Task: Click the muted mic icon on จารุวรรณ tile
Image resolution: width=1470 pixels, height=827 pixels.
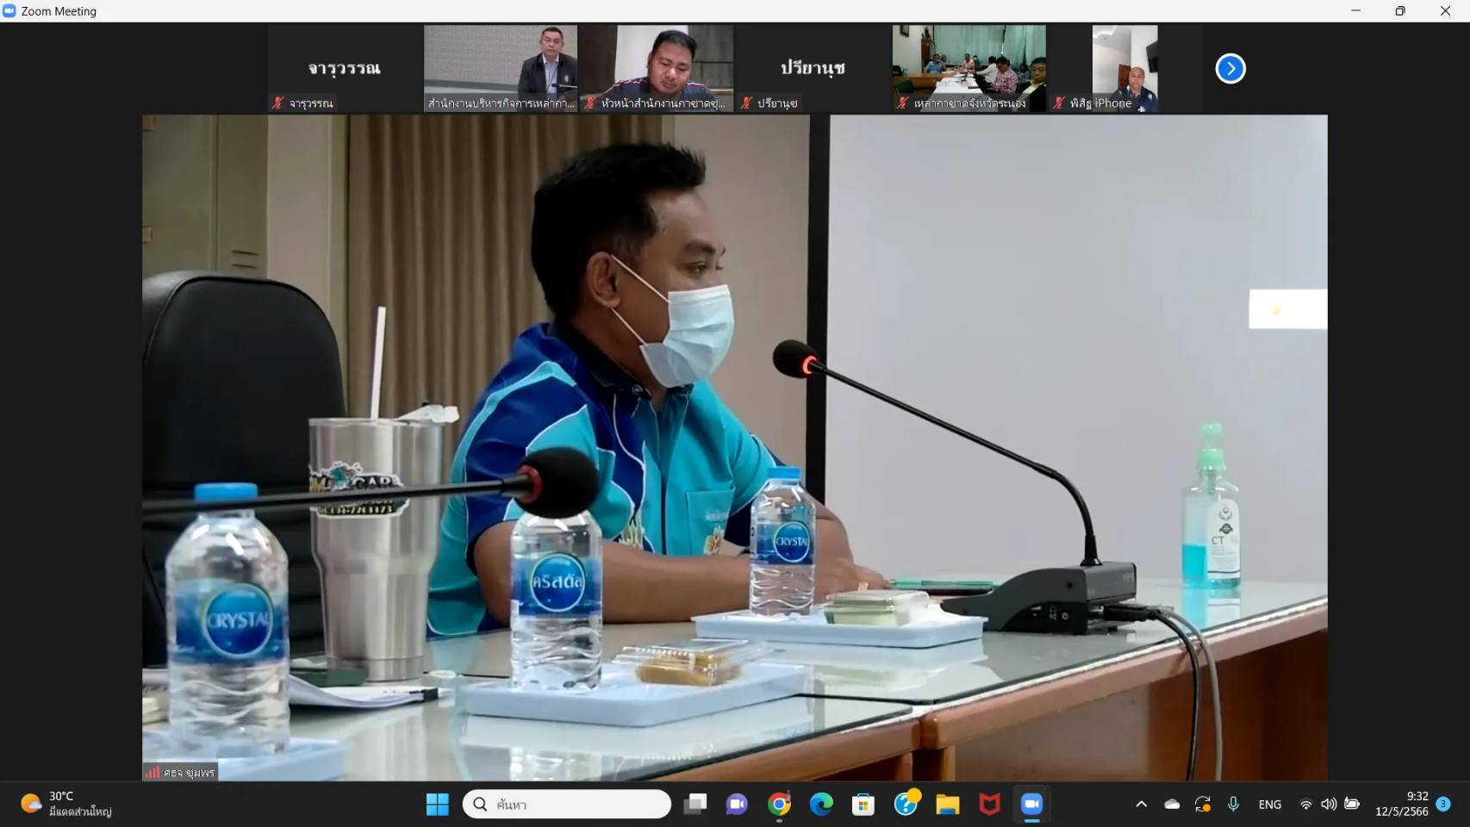Action: coord(277,103)
